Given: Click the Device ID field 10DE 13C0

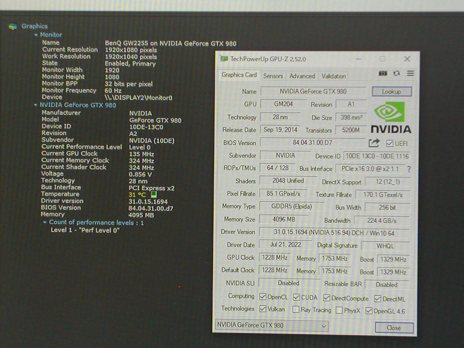Looking at the screenshot, I should pyautogui.click(x=377, y=156).
